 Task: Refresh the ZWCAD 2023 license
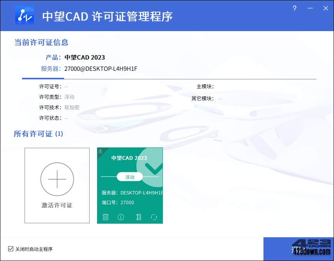pos(154,217)
